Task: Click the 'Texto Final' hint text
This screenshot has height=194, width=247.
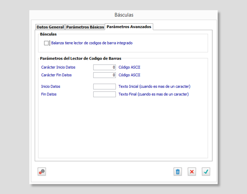Action: [153, 94]
